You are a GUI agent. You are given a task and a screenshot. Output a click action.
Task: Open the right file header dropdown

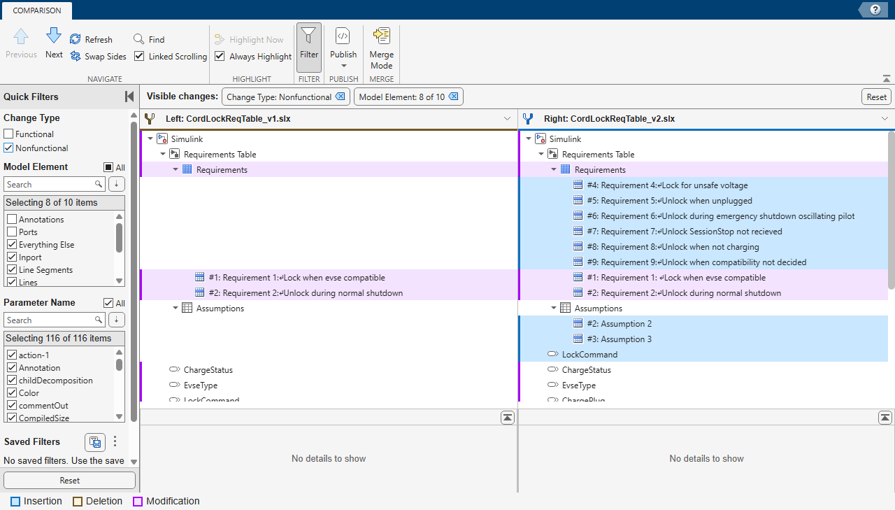885,119
